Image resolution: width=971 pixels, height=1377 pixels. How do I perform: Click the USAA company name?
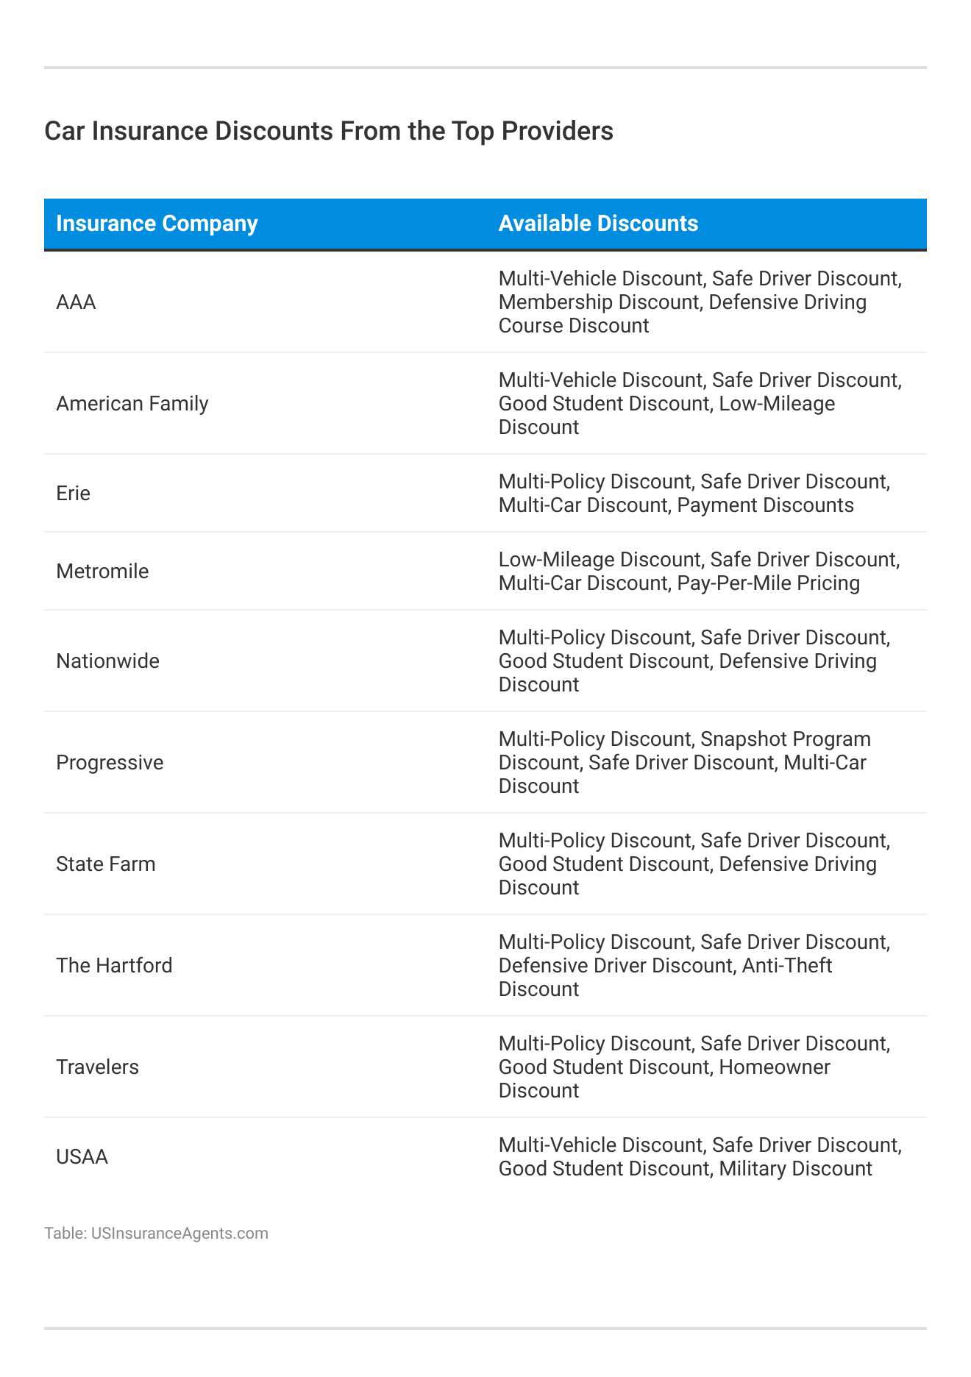pyautogui.click(x=82, y=1157)
